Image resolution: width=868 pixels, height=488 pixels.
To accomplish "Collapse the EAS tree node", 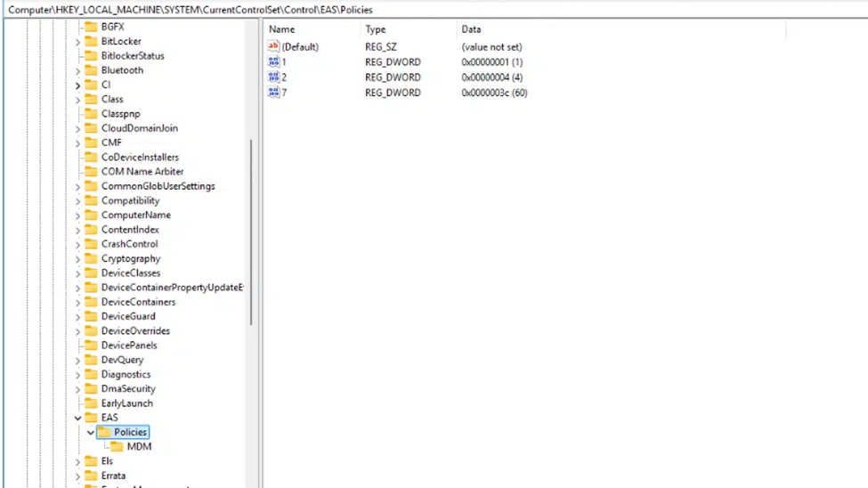I will coord(77,419).
